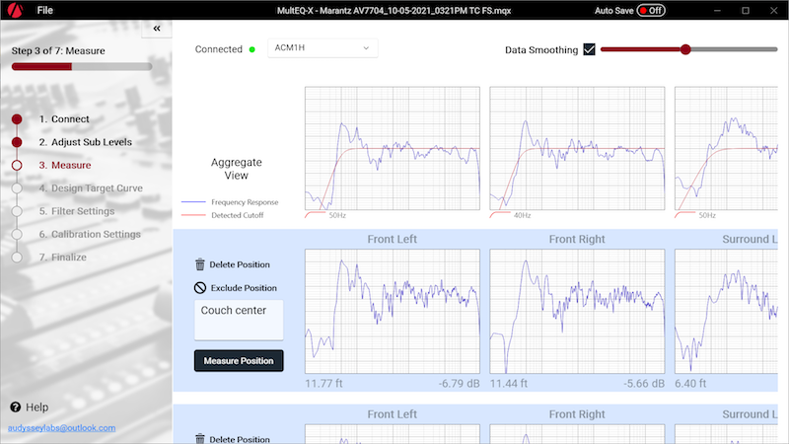
Task: Click the Help label
Action: (37, 407)
